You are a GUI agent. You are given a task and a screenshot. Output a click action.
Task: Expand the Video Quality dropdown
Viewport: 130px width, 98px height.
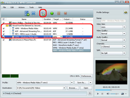pyautogui.click(x=124, y=34)
